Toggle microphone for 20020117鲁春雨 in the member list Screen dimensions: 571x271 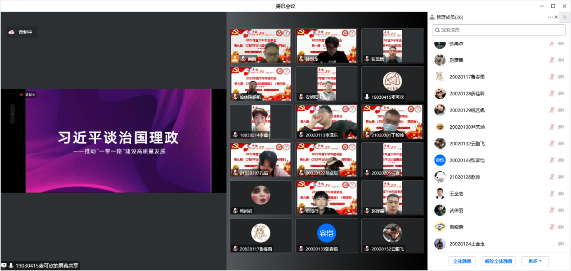pyautogui.click(x=552, y=77)
